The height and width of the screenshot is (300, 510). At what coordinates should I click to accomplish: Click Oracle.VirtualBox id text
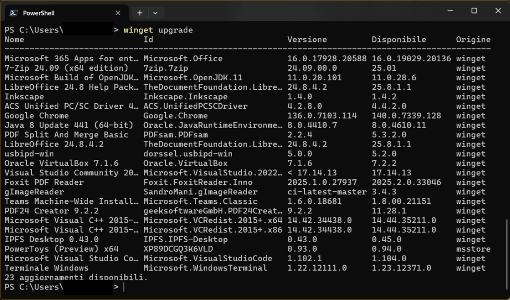(185, 163)
